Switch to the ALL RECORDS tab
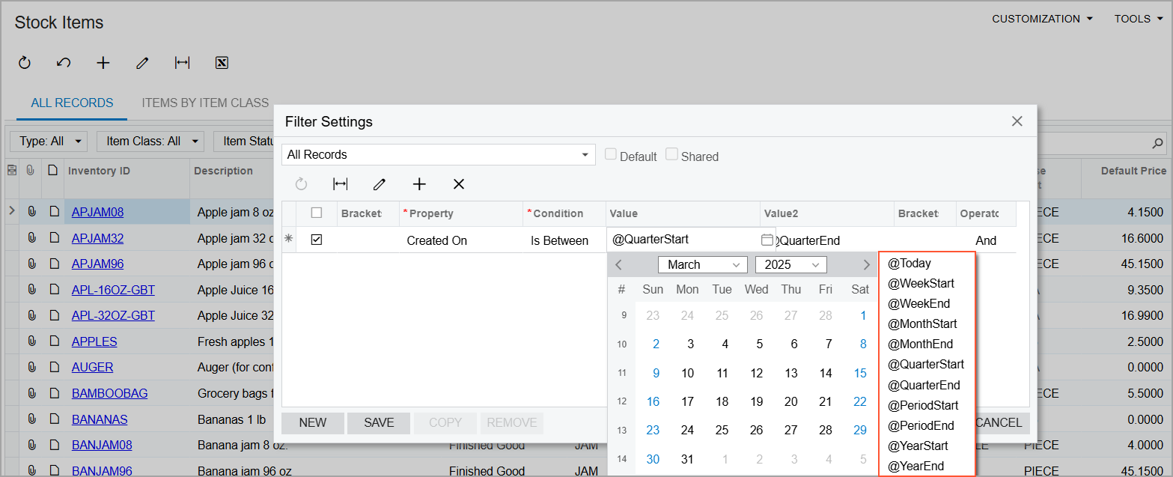The height and width of the screenshot is (477, 1173). [72, 103]
